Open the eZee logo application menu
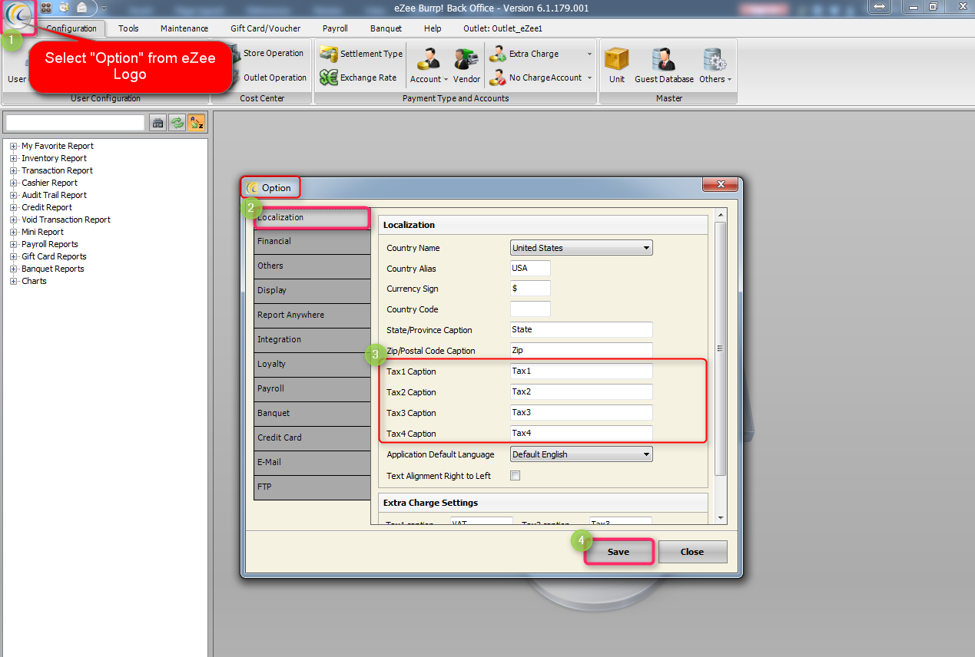 [18, 17]
